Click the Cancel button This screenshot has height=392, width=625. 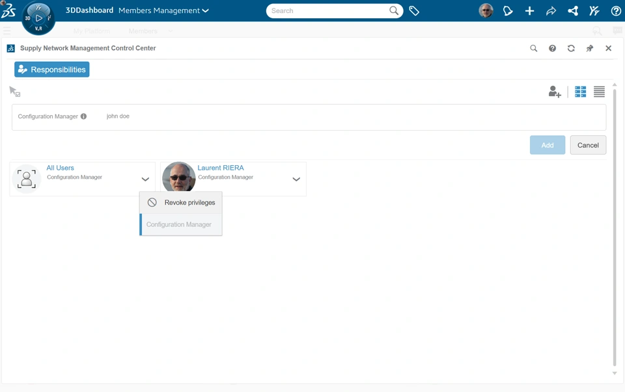pos(588,145)
